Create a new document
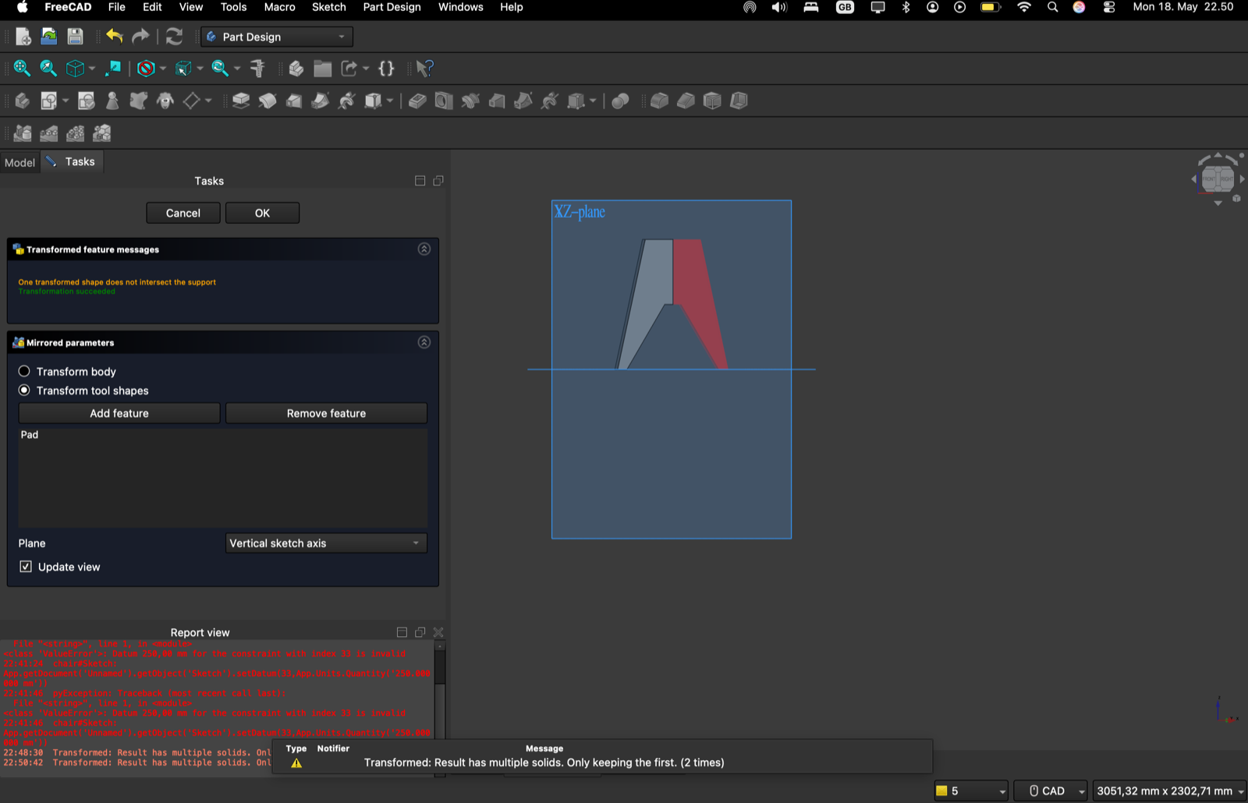The width and height of the screenshot is (1248, 803). pos(23,37)
